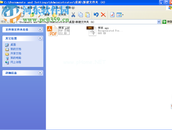Image resolution: width=172 pixels, height=130 pixels.
Task: Open the Properties icon with checkmark
Action: [112, 15]
